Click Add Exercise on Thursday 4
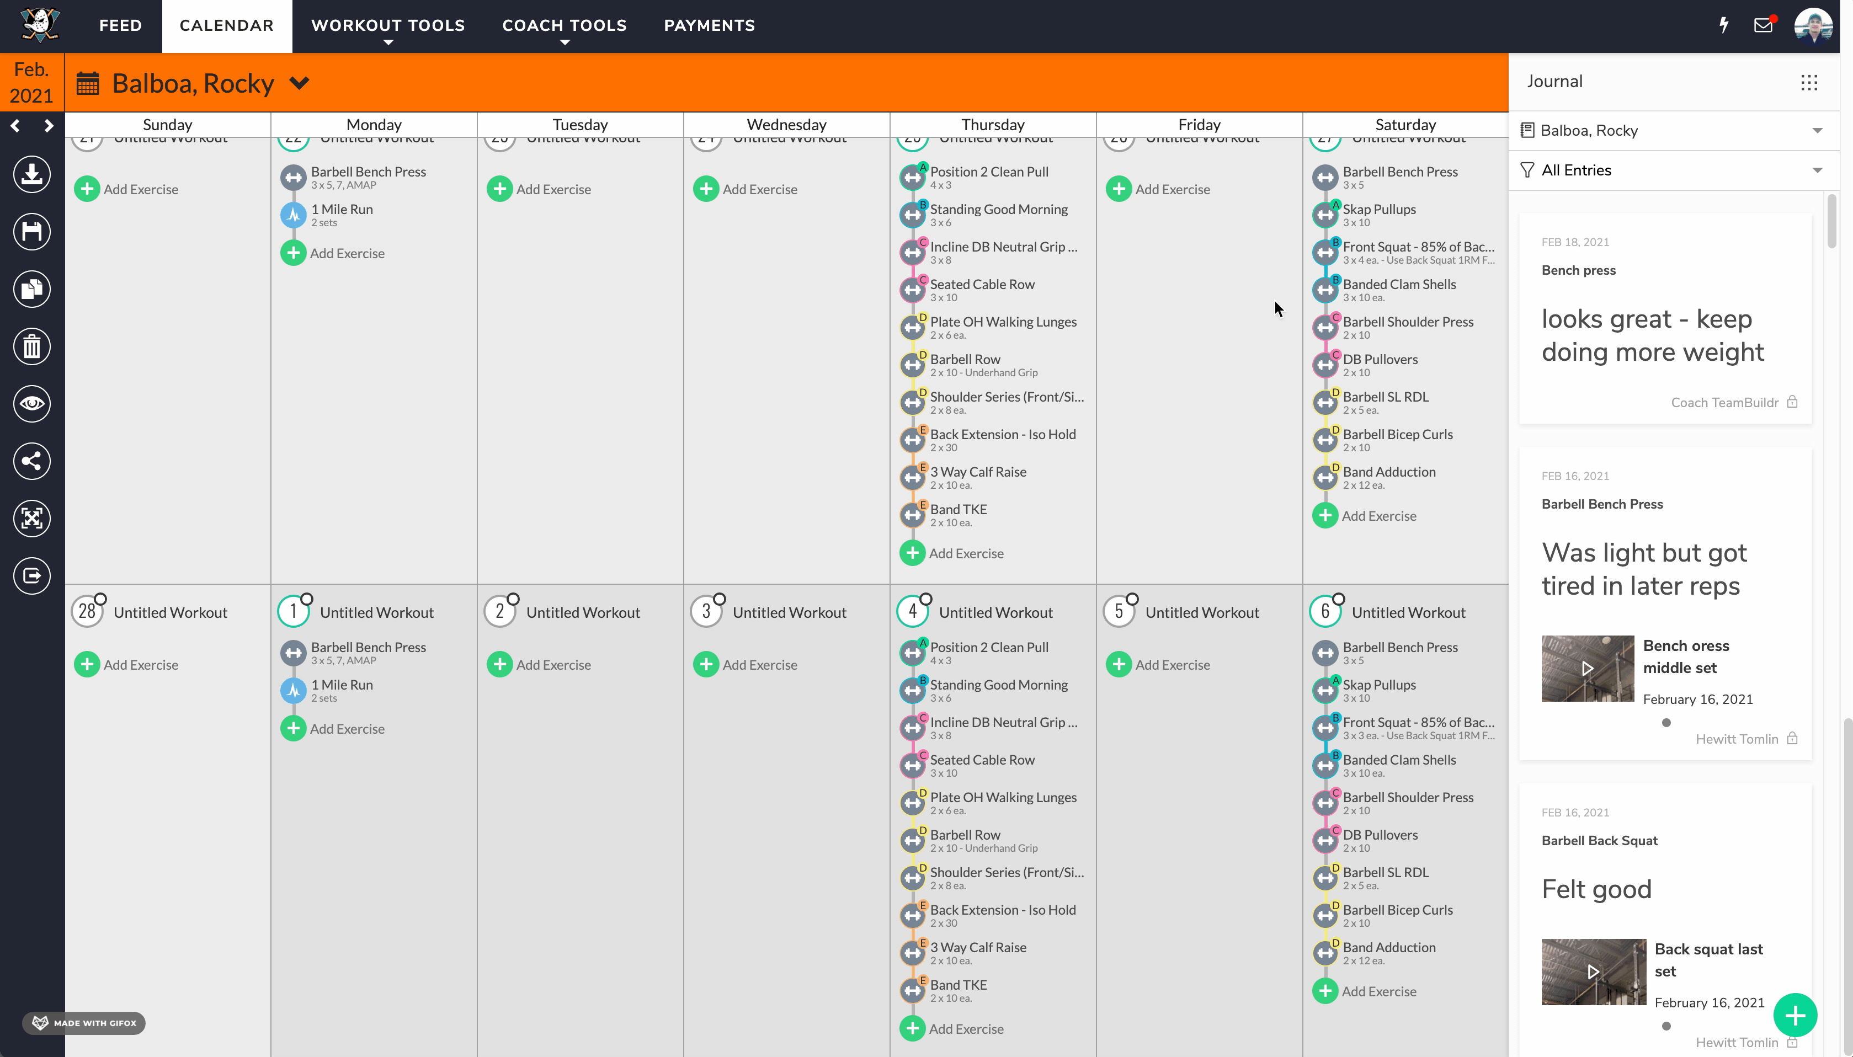The image size is (1853, 1057). coord(951,1028)
